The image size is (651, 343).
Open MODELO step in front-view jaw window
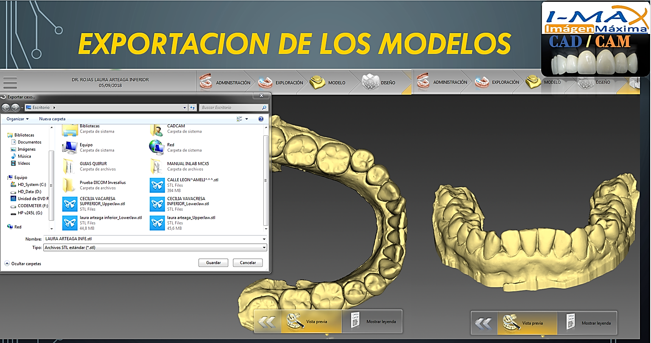point(544,82)
